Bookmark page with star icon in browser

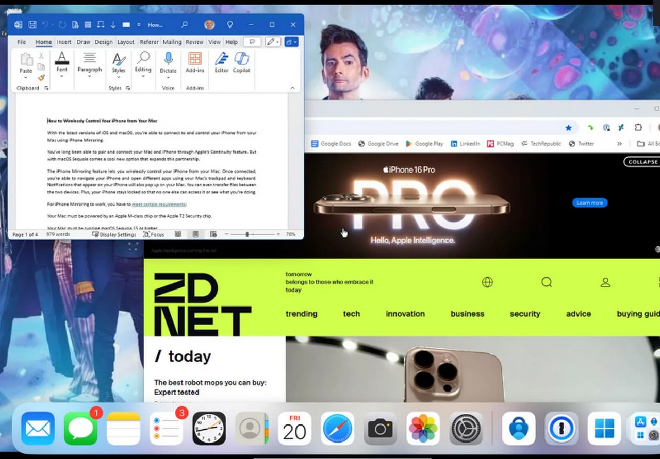tap(569, 127)
